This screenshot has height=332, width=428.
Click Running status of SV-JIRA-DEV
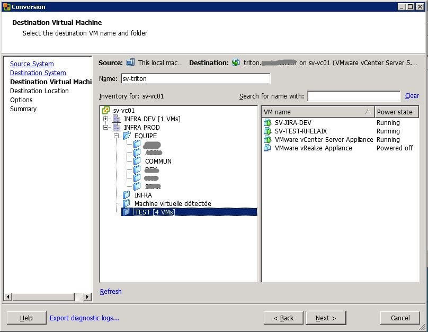388,122
